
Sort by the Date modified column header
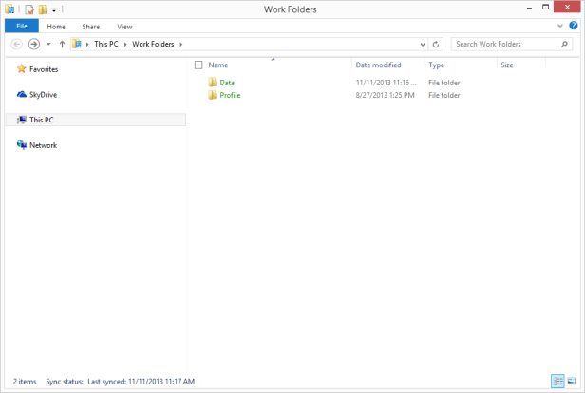[378, 65]
